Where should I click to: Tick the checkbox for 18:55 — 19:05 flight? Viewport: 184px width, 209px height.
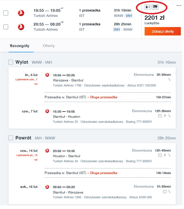click(x=6, y=13)
